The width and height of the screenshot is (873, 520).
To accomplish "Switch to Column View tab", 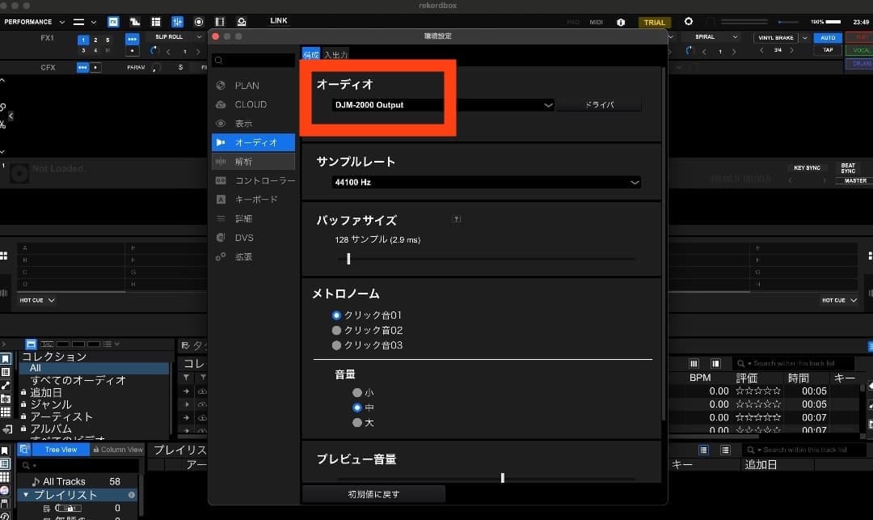I will click(117, 450).
